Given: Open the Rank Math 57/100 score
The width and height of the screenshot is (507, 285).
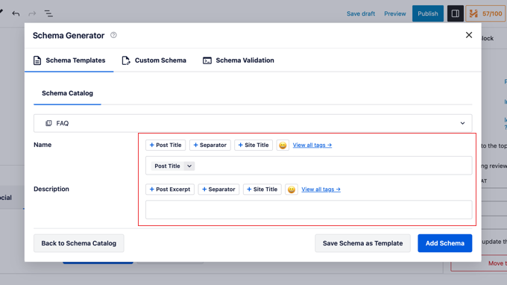Looking at the screenshot, I should [485, 13].
